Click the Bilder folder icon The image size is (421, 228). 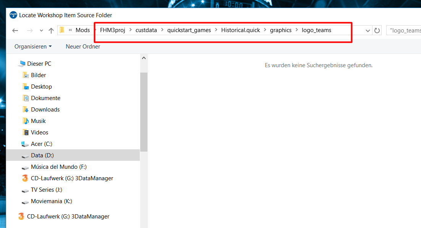26,75
